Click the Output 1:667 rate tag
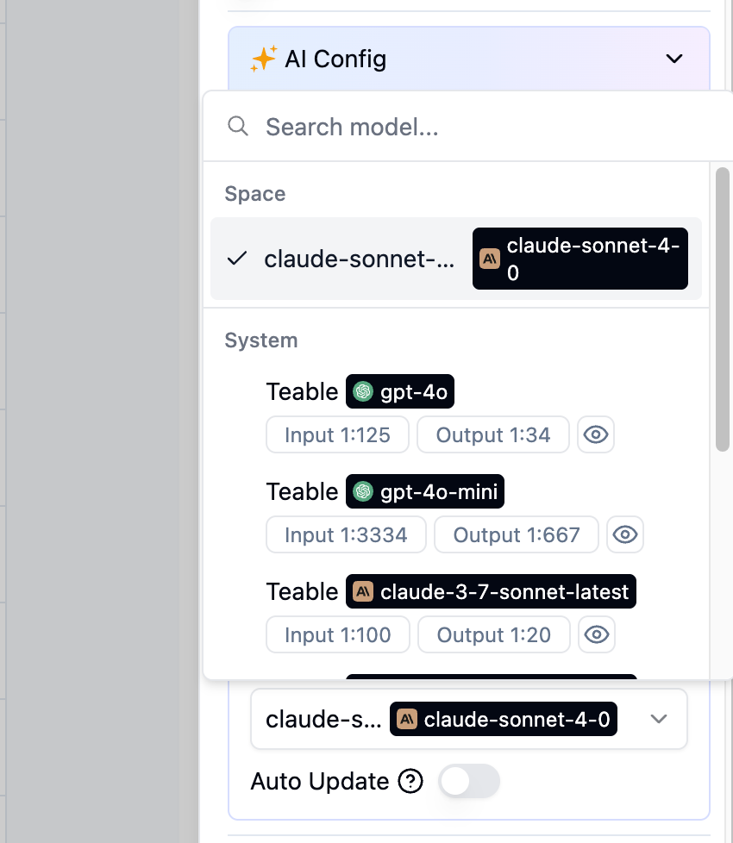The image size is (733, 843). pyautogui.click(x=517, y=534)
